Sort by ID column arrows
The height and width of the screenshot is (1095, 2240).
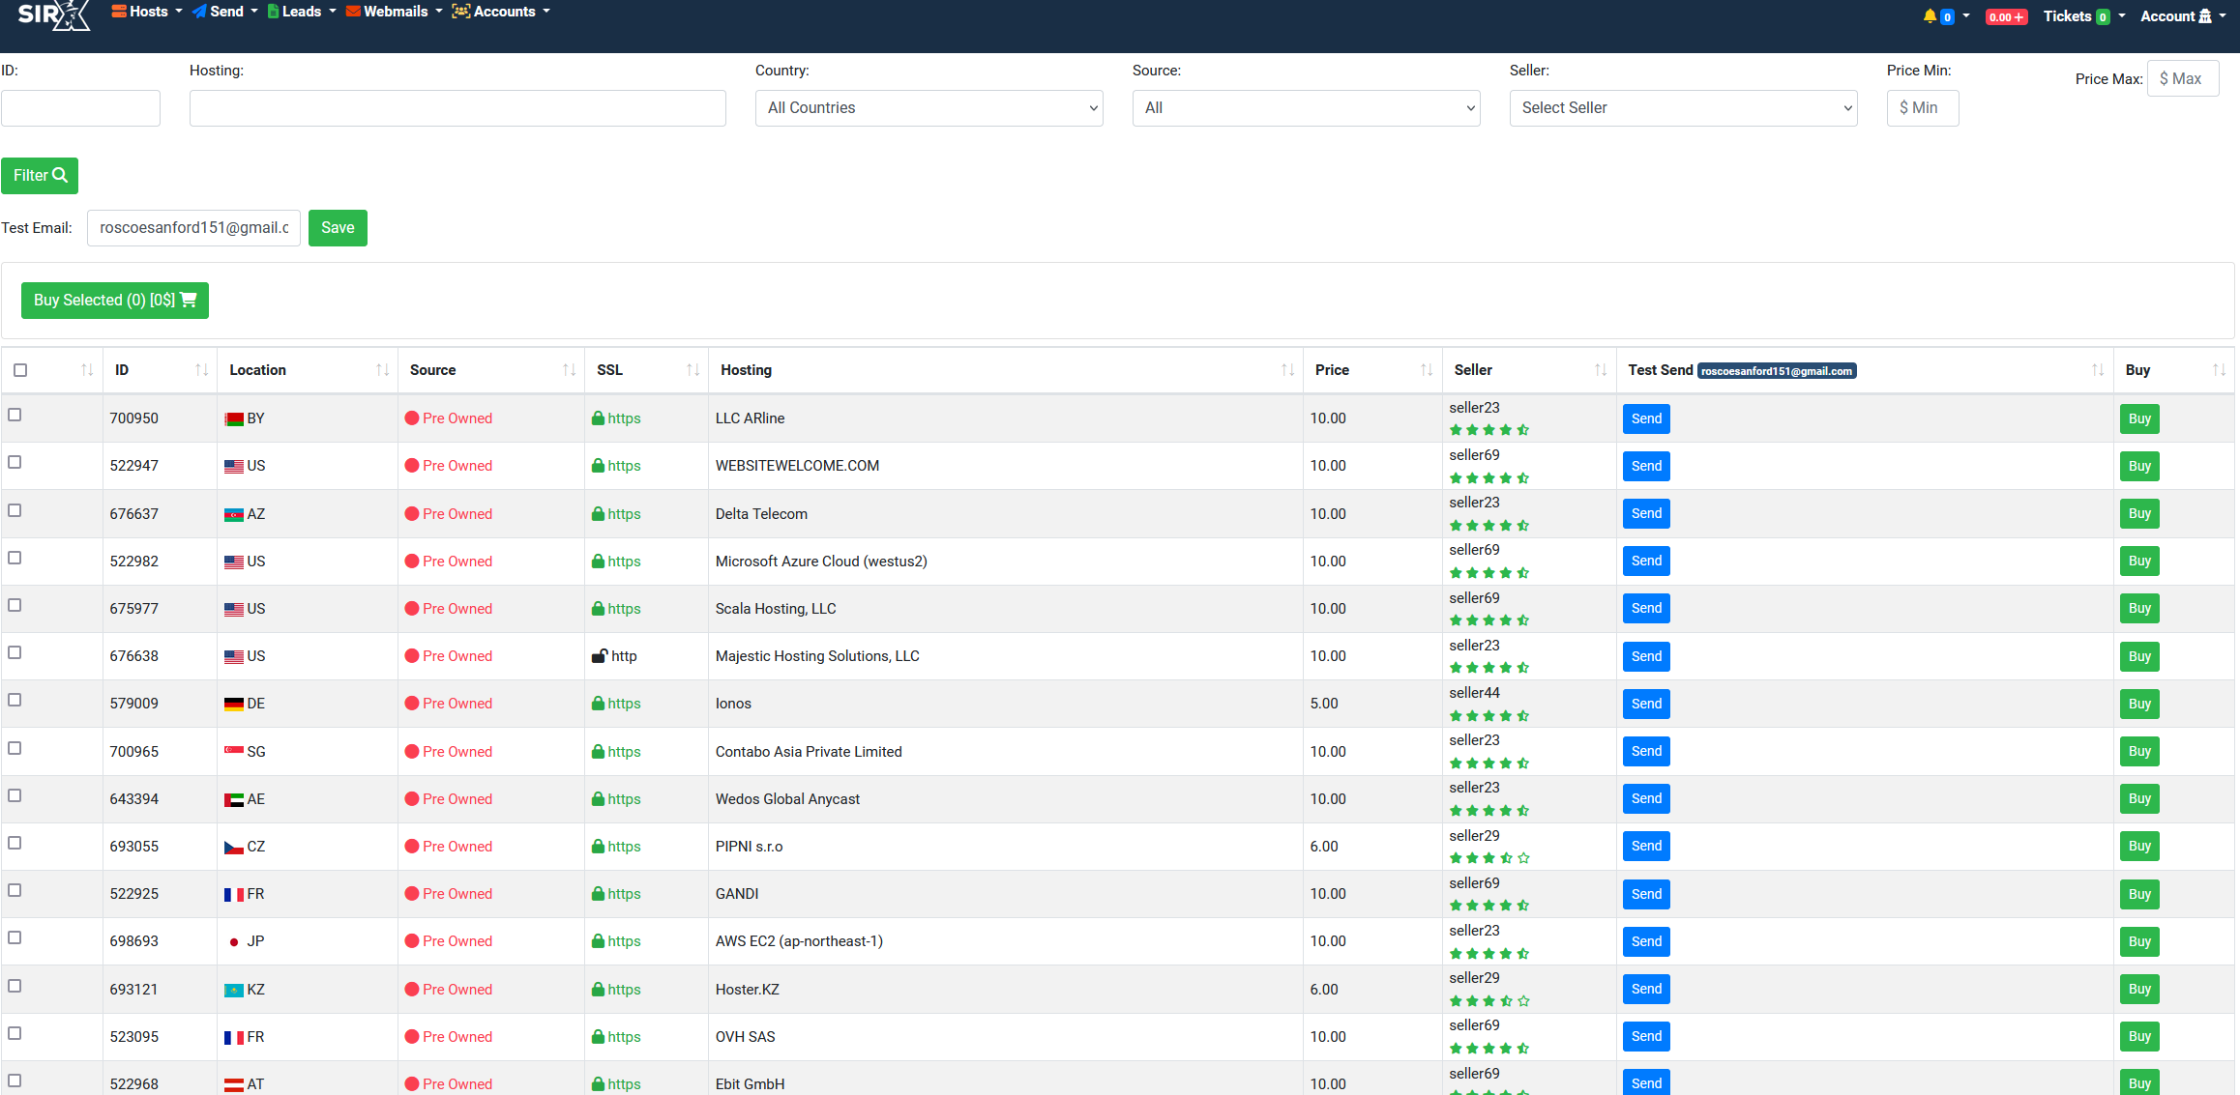click(x=201, y=370)
